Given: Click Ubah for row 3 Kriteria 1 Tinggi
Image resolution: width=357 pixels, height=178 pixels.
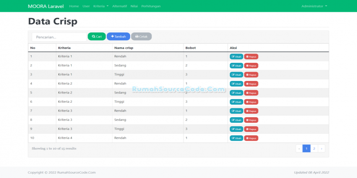Looking at the screenshot, I should (x=236, y=75).
